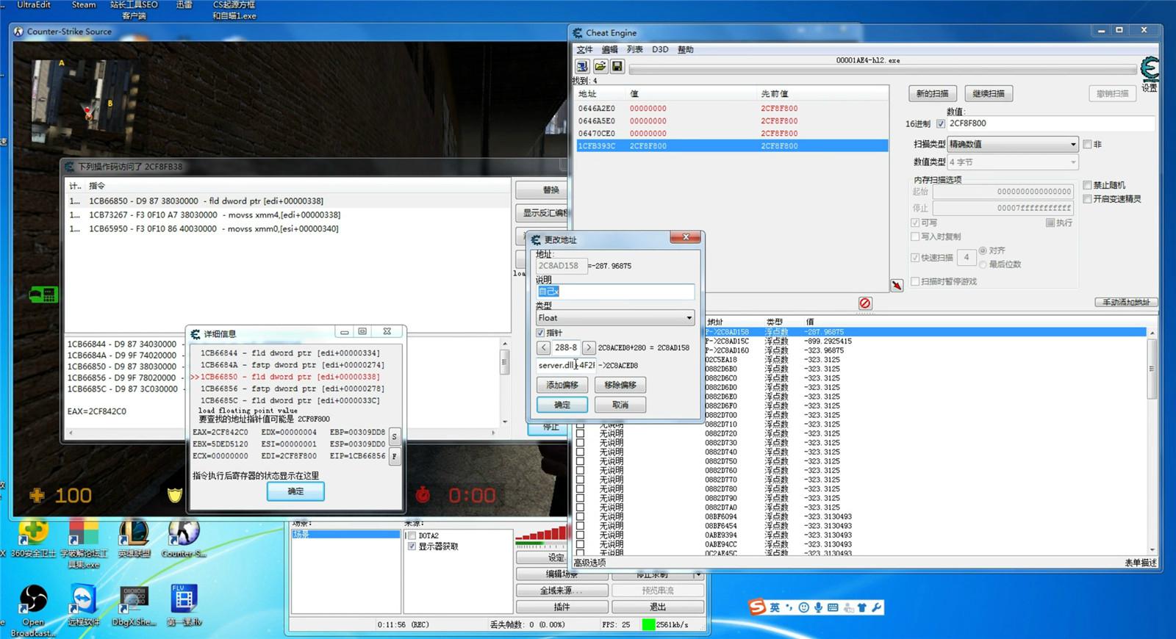This screenshot has height=639, width=1176.
Task: Click the F floating point registers button
Action: (x=395, y=456)
